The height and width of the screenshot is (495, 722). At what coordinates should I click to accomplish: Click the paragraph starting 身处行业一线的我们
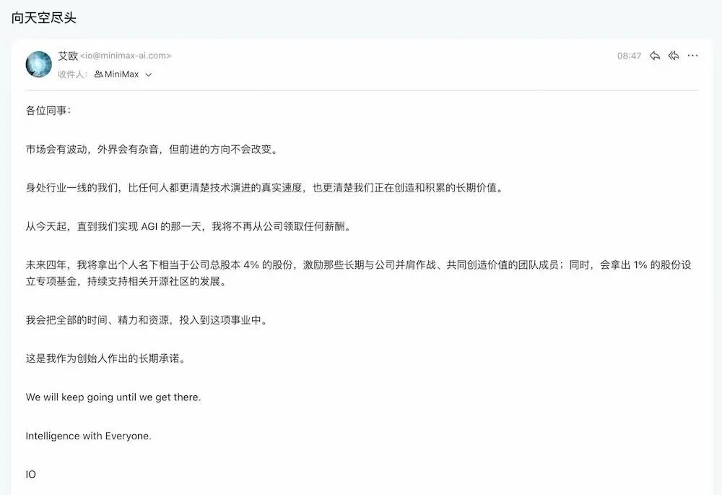(265, 188)
